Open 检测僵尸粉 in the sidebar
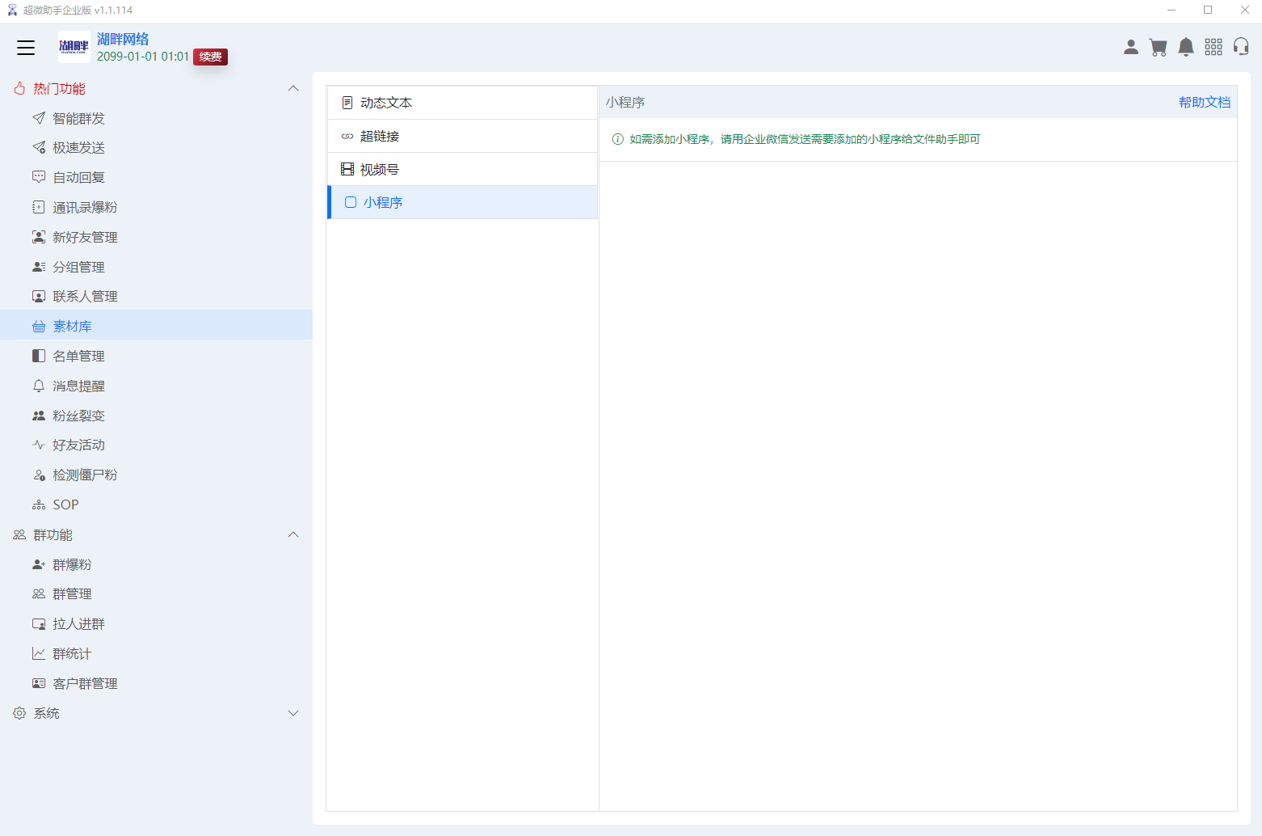The image size is (1262, 836). pyautogui.click(x=85, y=475)
